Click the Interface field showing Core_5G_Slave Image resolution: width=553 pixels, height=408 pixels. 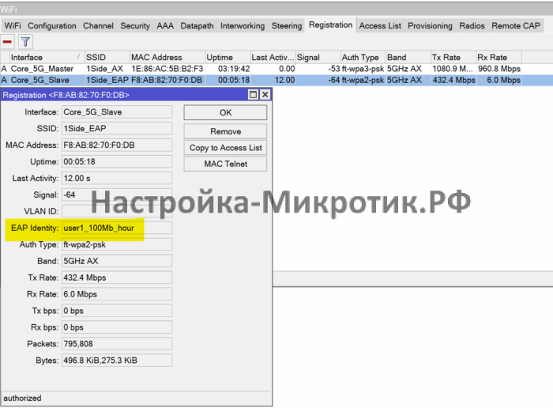pyautogui.click(x=117, y=111)
